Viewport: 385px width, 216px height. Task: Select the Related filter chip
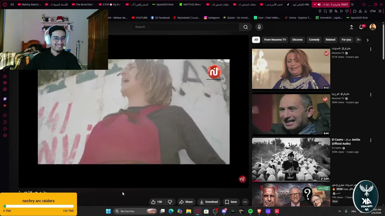[330, 40]
